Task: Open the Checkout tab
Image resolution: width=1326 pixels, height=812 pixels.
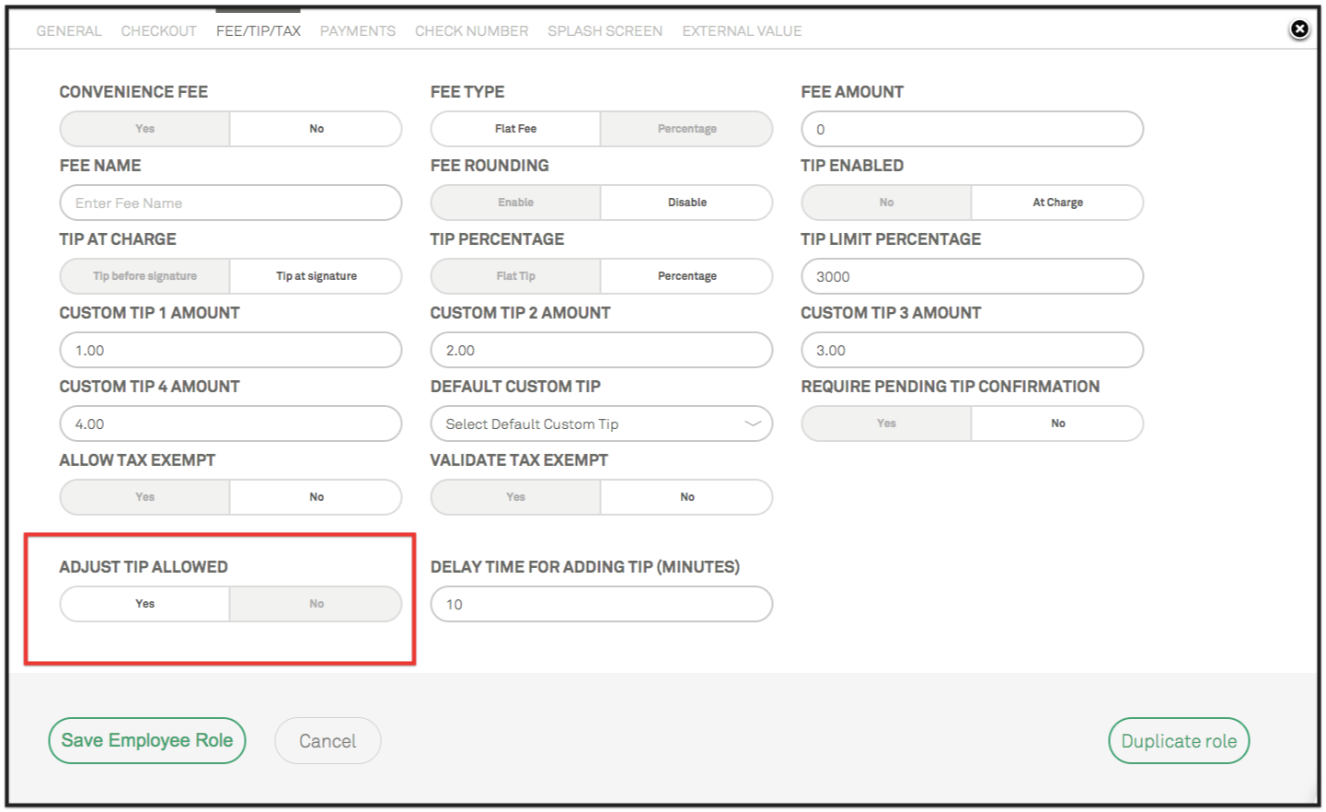Action: (159, 31)
